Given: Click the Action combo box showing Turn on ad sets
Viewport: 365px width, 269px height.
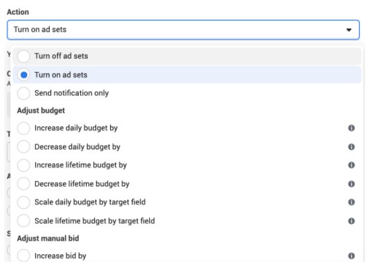Looking at the screenshot, I should pos(183,30).
